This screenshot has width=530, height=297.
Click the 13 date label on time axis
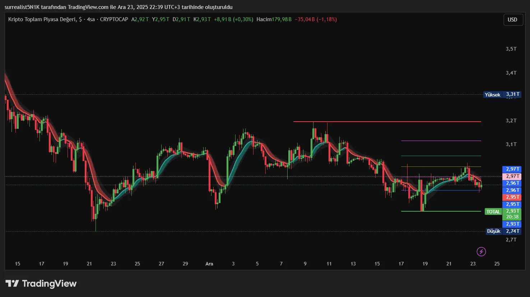[x=353, y=264]
